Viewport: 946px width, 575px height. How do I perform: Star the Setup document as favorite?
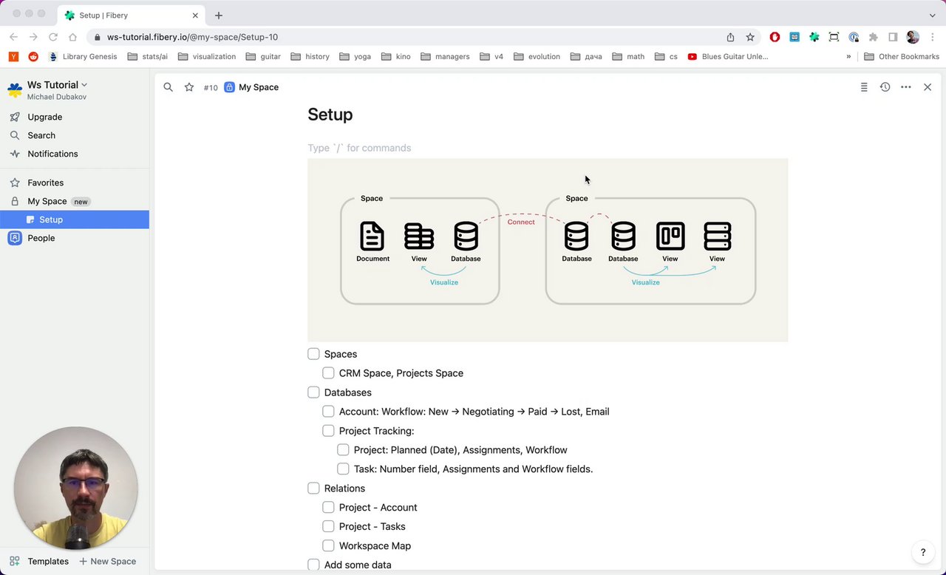pyautogui.click(x=189, y=87)
